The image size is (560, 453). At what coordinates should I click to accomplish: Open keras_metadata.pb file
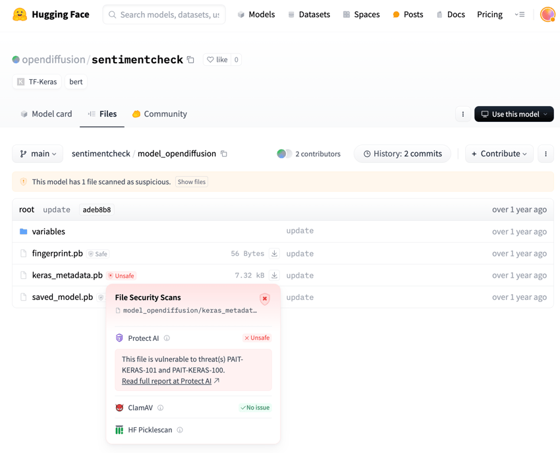(x=67, y=276)
